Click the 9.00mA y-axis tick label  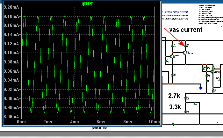(x=11, y=98)
